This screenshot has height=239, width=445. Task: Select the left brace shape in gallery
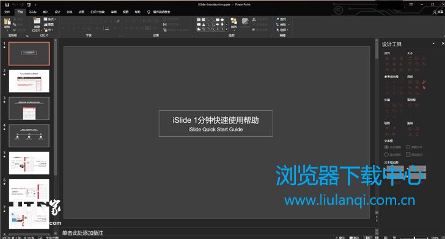[x=218, y=29]
